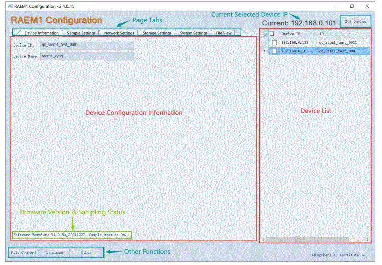This screenshot has height=265, width=382.
Task: Check the box for device 192.168.0.133
Action: pos(274,42)
